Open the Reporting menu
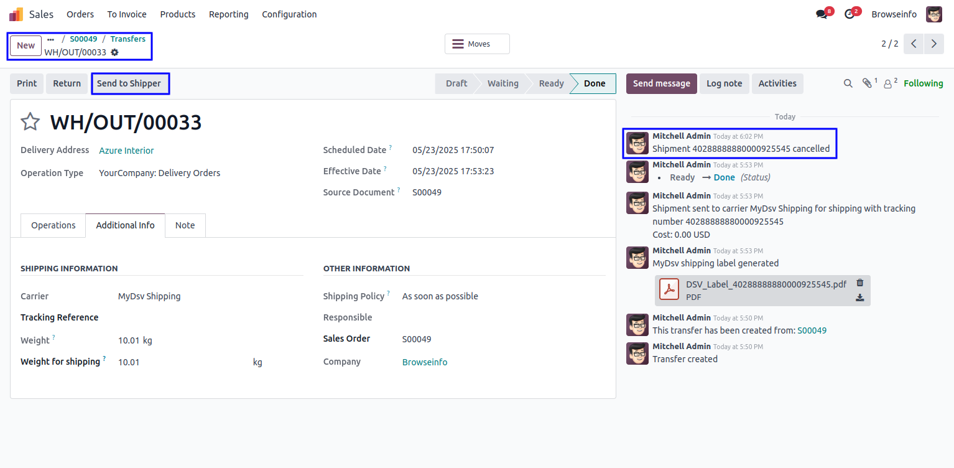The image size is (954, 468). tap(228, 14)
